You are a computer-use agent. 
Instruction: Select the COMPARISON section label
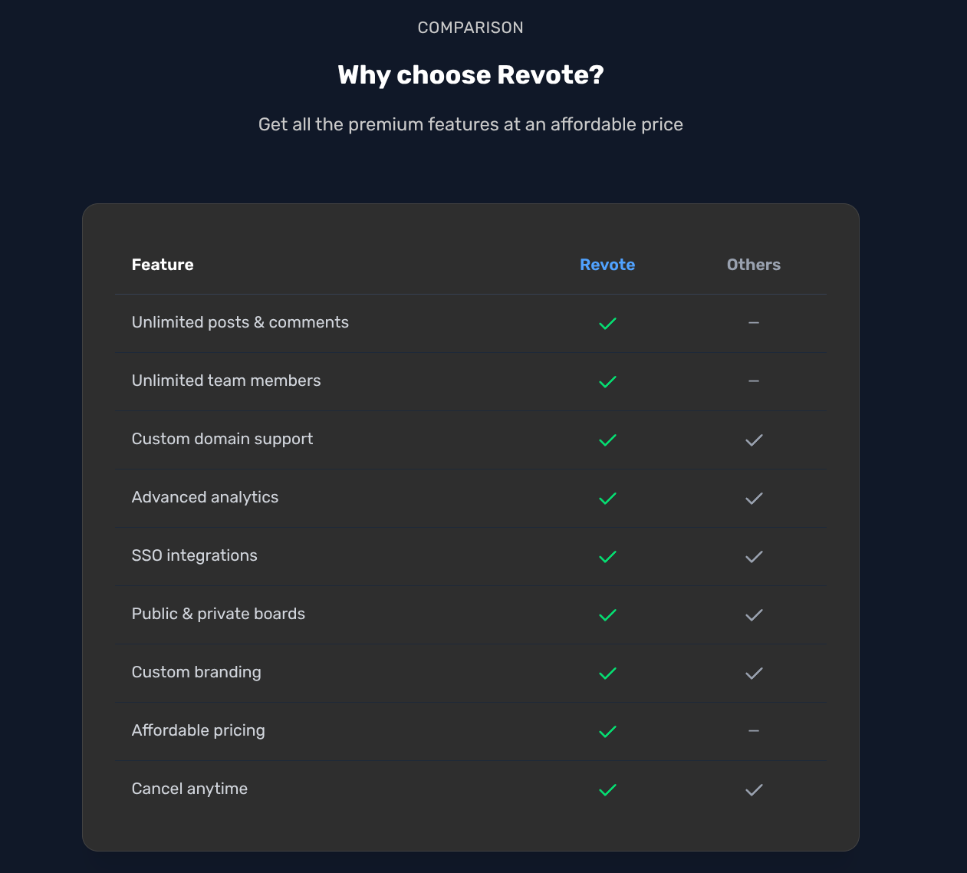coord(470,27)
